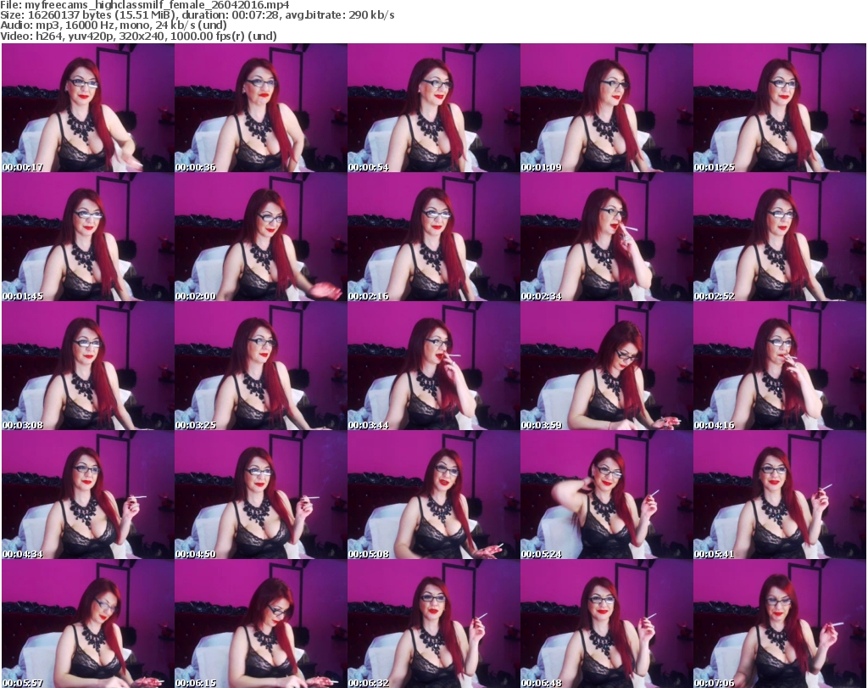Screen dimensions: 868x688
Task: Open the frame stamped 00:06:15
Action: (261, 624)
